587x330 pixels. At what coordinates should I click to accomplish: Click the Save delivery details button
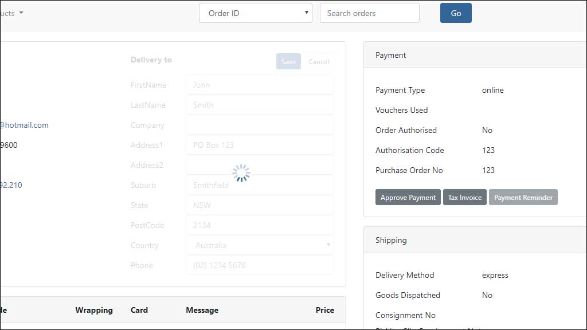point(288,61)
